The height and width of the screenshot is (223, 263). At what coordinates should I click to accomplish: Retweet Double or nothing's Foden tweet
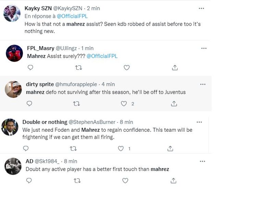point(73,149)
